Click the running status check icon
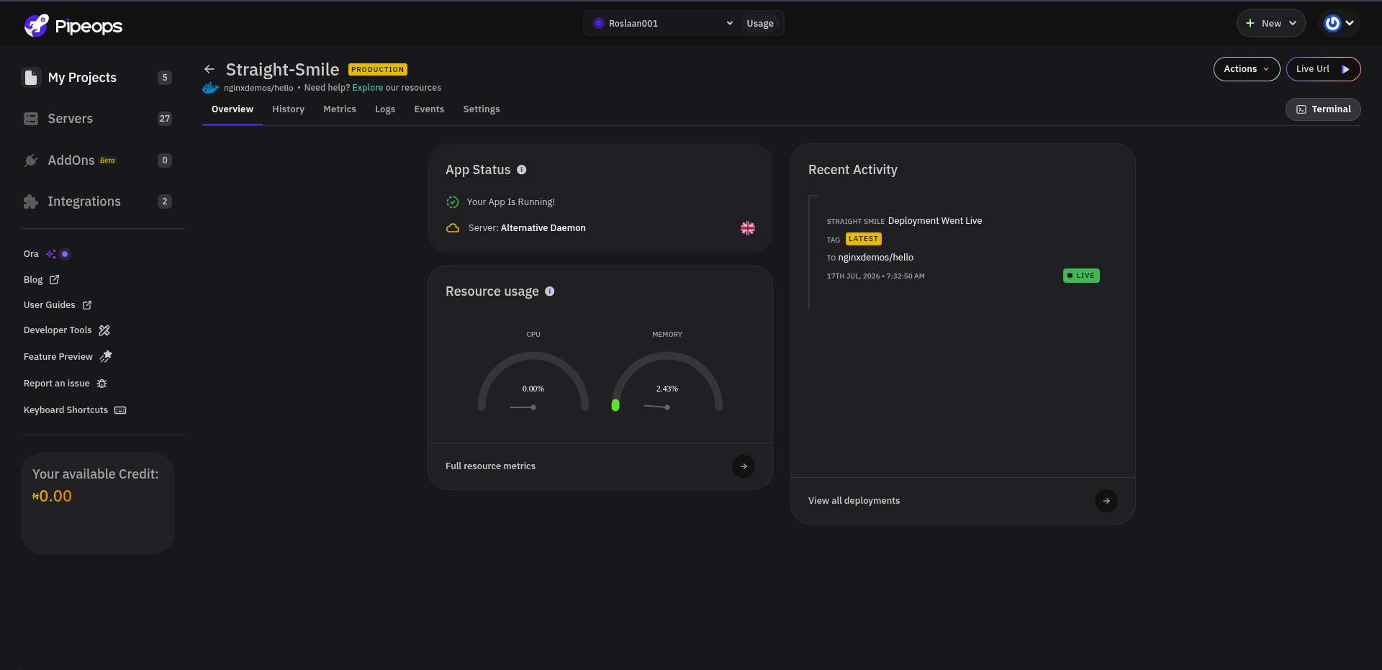The image size is (1382, 670). tap(453, 202)
